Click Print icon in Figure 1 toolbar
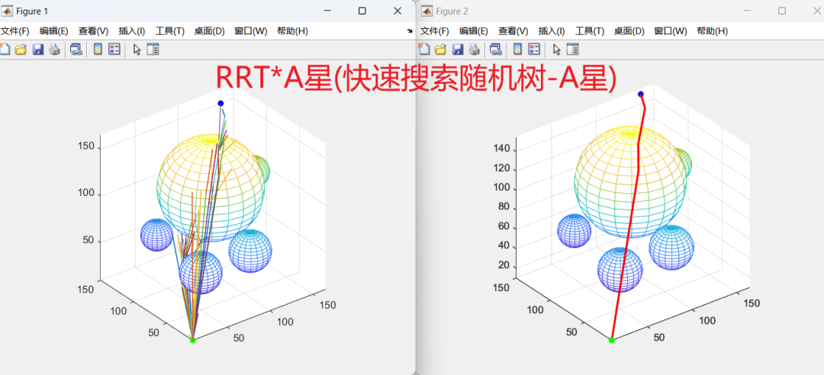 (x=54, y=50)
